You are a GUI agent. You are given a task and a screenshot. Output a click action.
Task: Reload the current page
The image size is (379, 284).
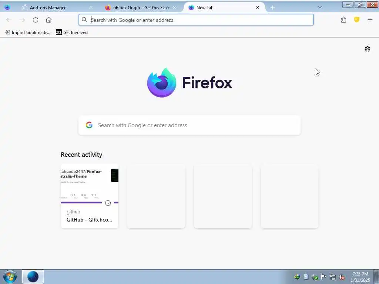click(36, 20)
